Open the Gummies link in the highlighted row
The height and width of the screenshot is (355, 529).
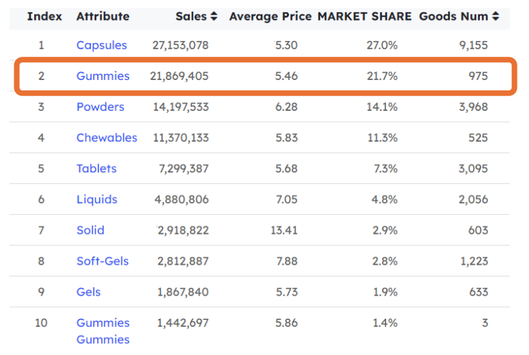(103, 76)
